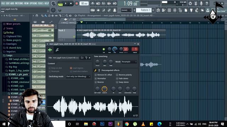Stop playback with the Stop button
Viewport: 227px width, 127px height.
(x=71, y=4)
